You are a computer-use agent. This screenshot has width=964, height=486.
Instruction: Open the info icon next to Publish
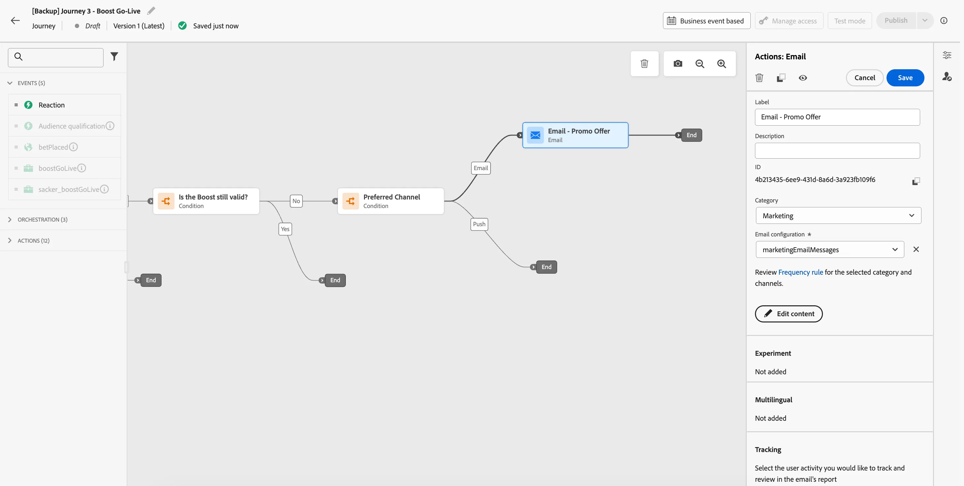pos(944,20)
